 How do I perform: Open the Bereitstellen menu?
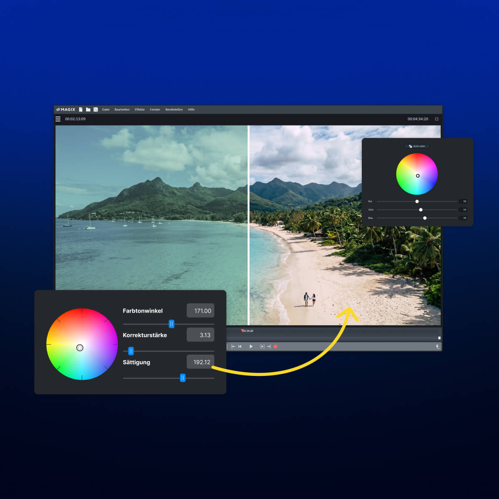[x=174, y=109]
